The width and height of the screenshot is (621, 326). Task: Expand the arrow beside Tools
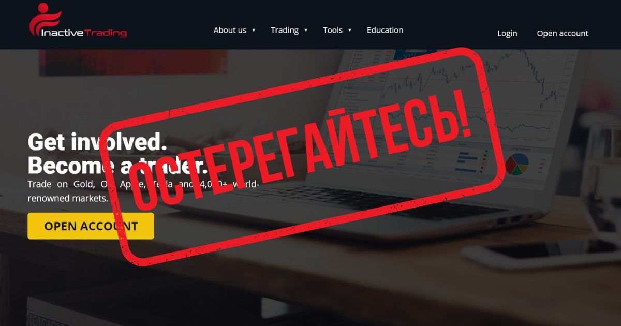pos(350,30)
